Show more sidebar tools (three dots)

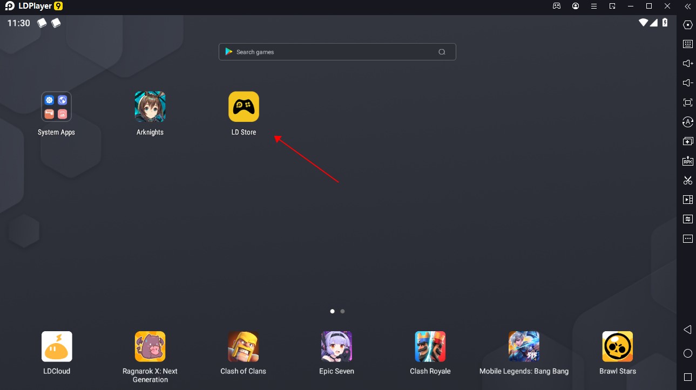(x=688, y=238)
